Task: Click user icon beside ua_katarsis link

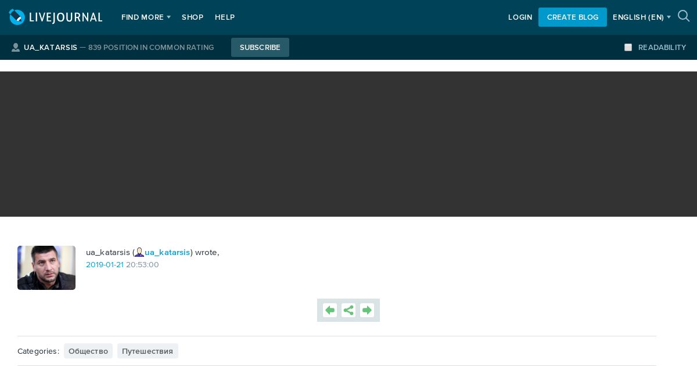Action: 139,252
